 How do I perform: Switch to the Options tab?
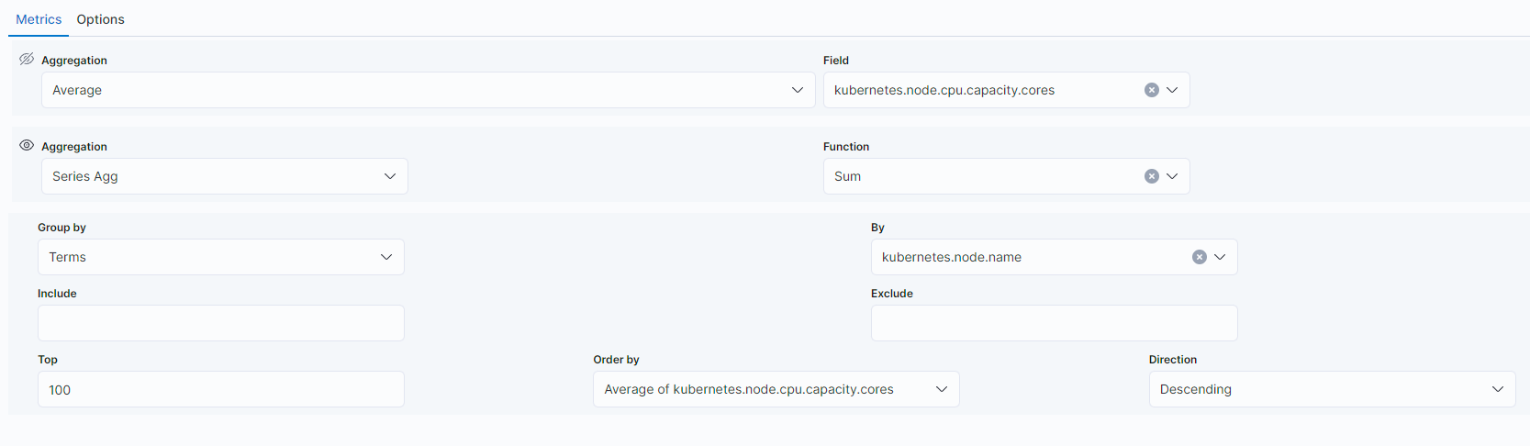[x=100, y=19]
